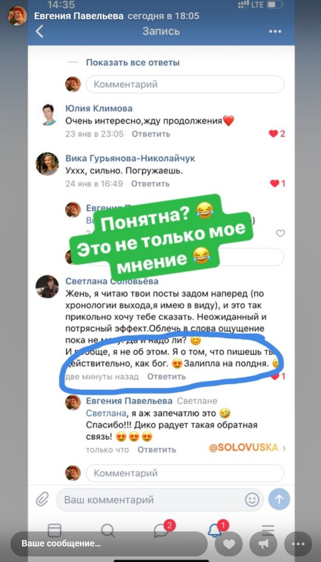Toggle like on Юлия Климова's comment
The width and height of the screenshot is (321, 562).
click(276, 133)
